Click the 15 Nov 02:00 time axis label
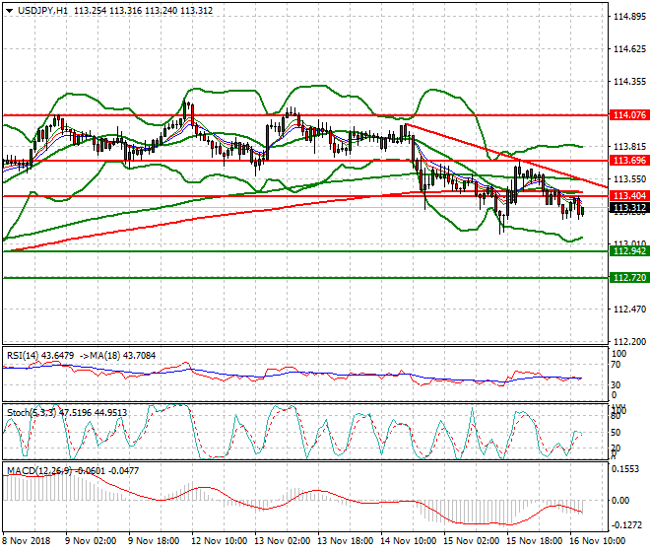The height and width of the screenshot is (552, 650). [471, 541]
